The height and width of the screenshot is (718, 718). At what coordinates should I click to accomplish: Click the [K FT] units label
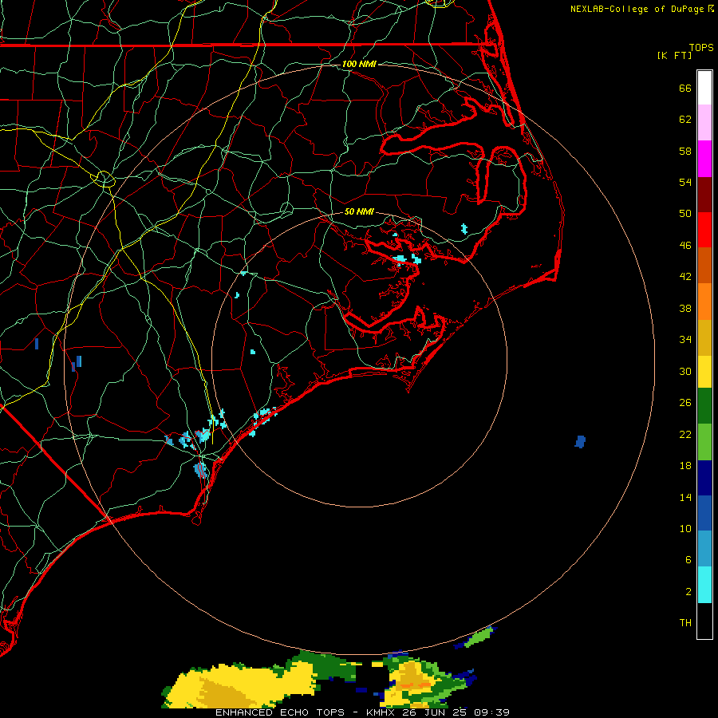(x=674, y=55)
